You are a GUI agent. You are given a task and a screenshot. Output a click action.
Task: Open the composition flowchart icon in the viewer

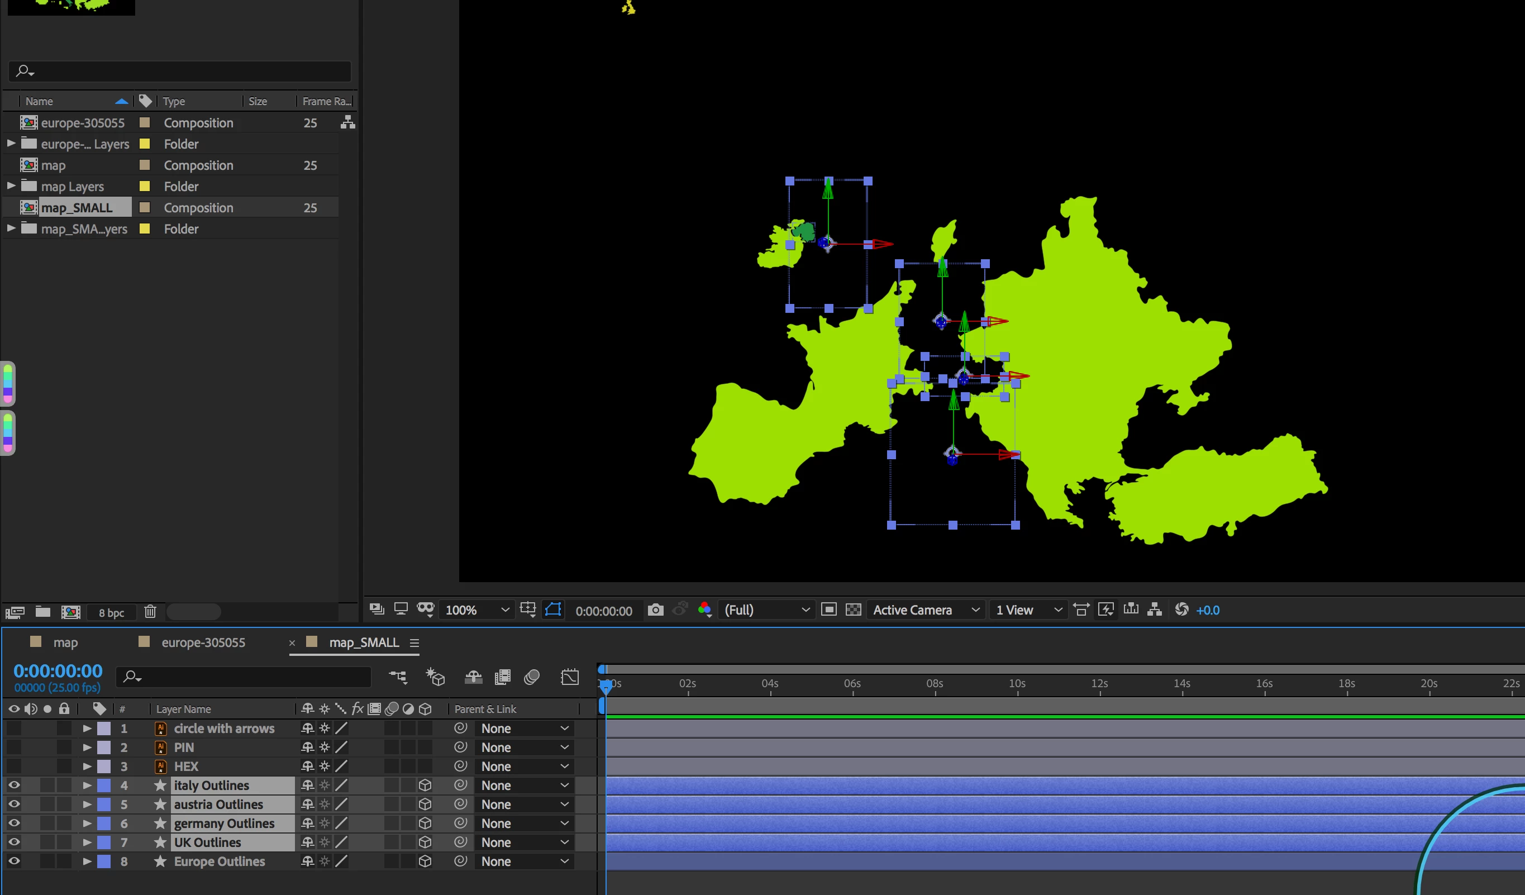pyautogui.click(x=1154, y=610)
